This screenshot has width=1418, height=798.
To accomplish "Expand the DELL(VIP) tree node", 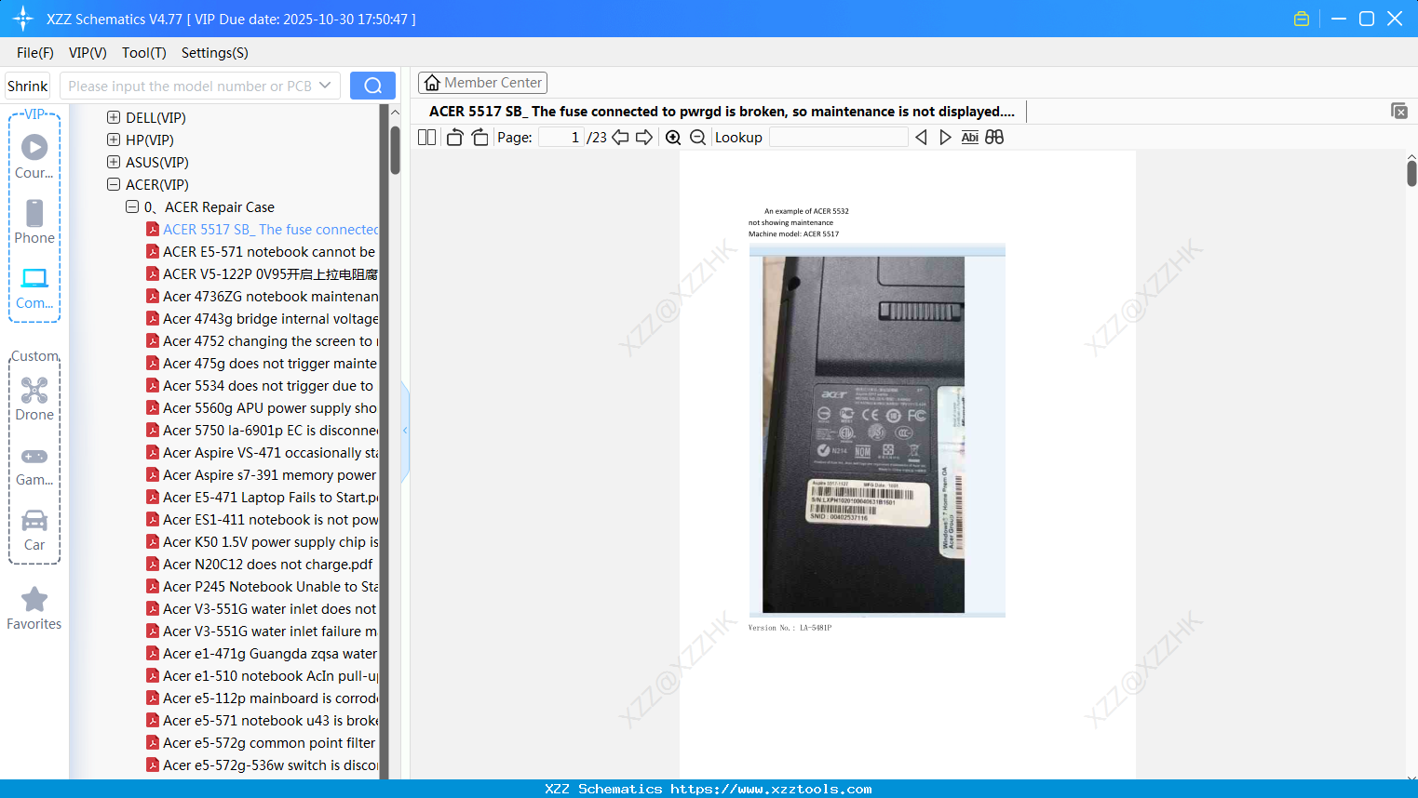I will 114,118.
